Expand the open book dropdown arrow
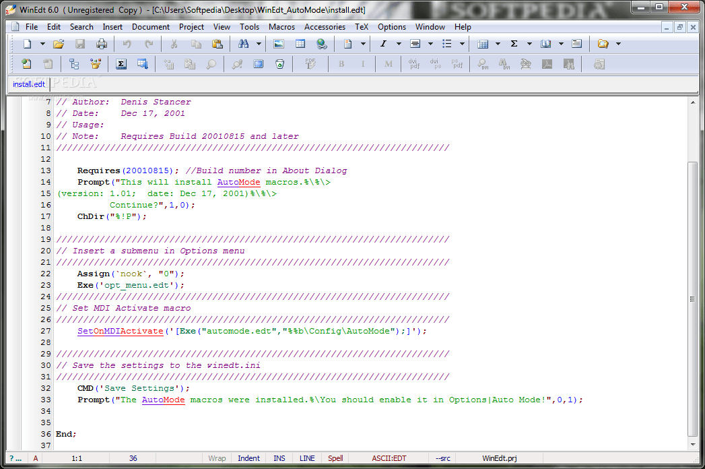Image resolution: width=705 pixels, height=469 pixels. 561,44
